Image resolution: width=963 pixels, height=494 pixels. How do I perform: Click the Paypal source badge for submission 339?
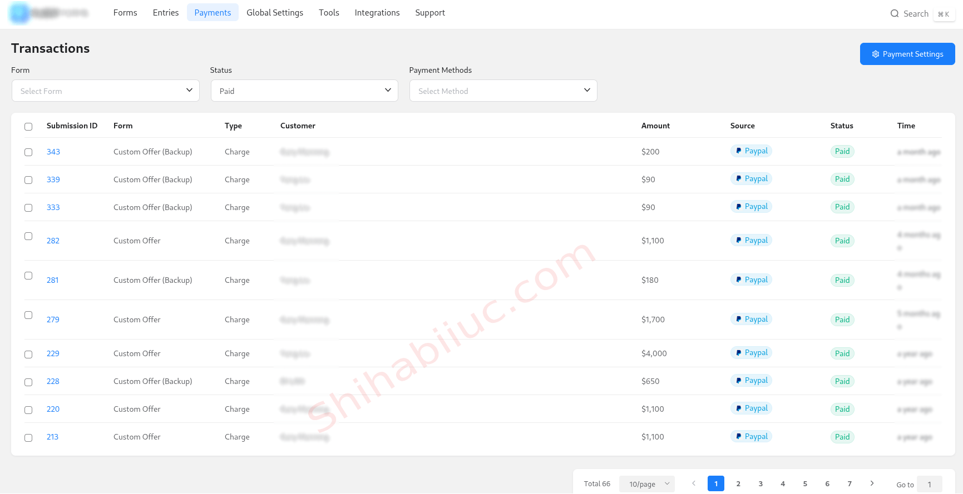[751, 179]
